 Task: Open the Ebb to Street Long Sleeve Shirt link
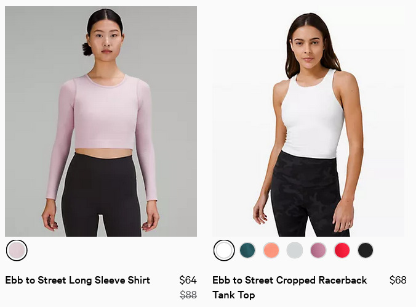point(78,280)
